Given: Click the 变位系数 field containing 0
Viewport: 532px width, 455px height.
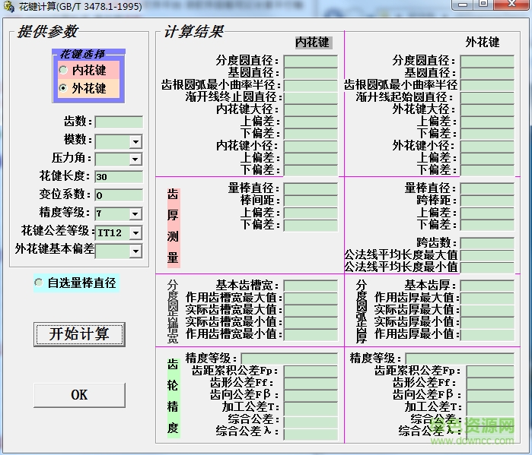Looking at the screenshot, I should click(x=119, y=195).
